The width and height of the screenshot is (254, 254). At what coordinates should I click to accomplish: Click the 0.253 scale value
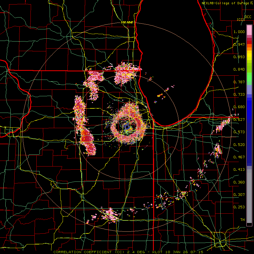(x=239, y=207)
